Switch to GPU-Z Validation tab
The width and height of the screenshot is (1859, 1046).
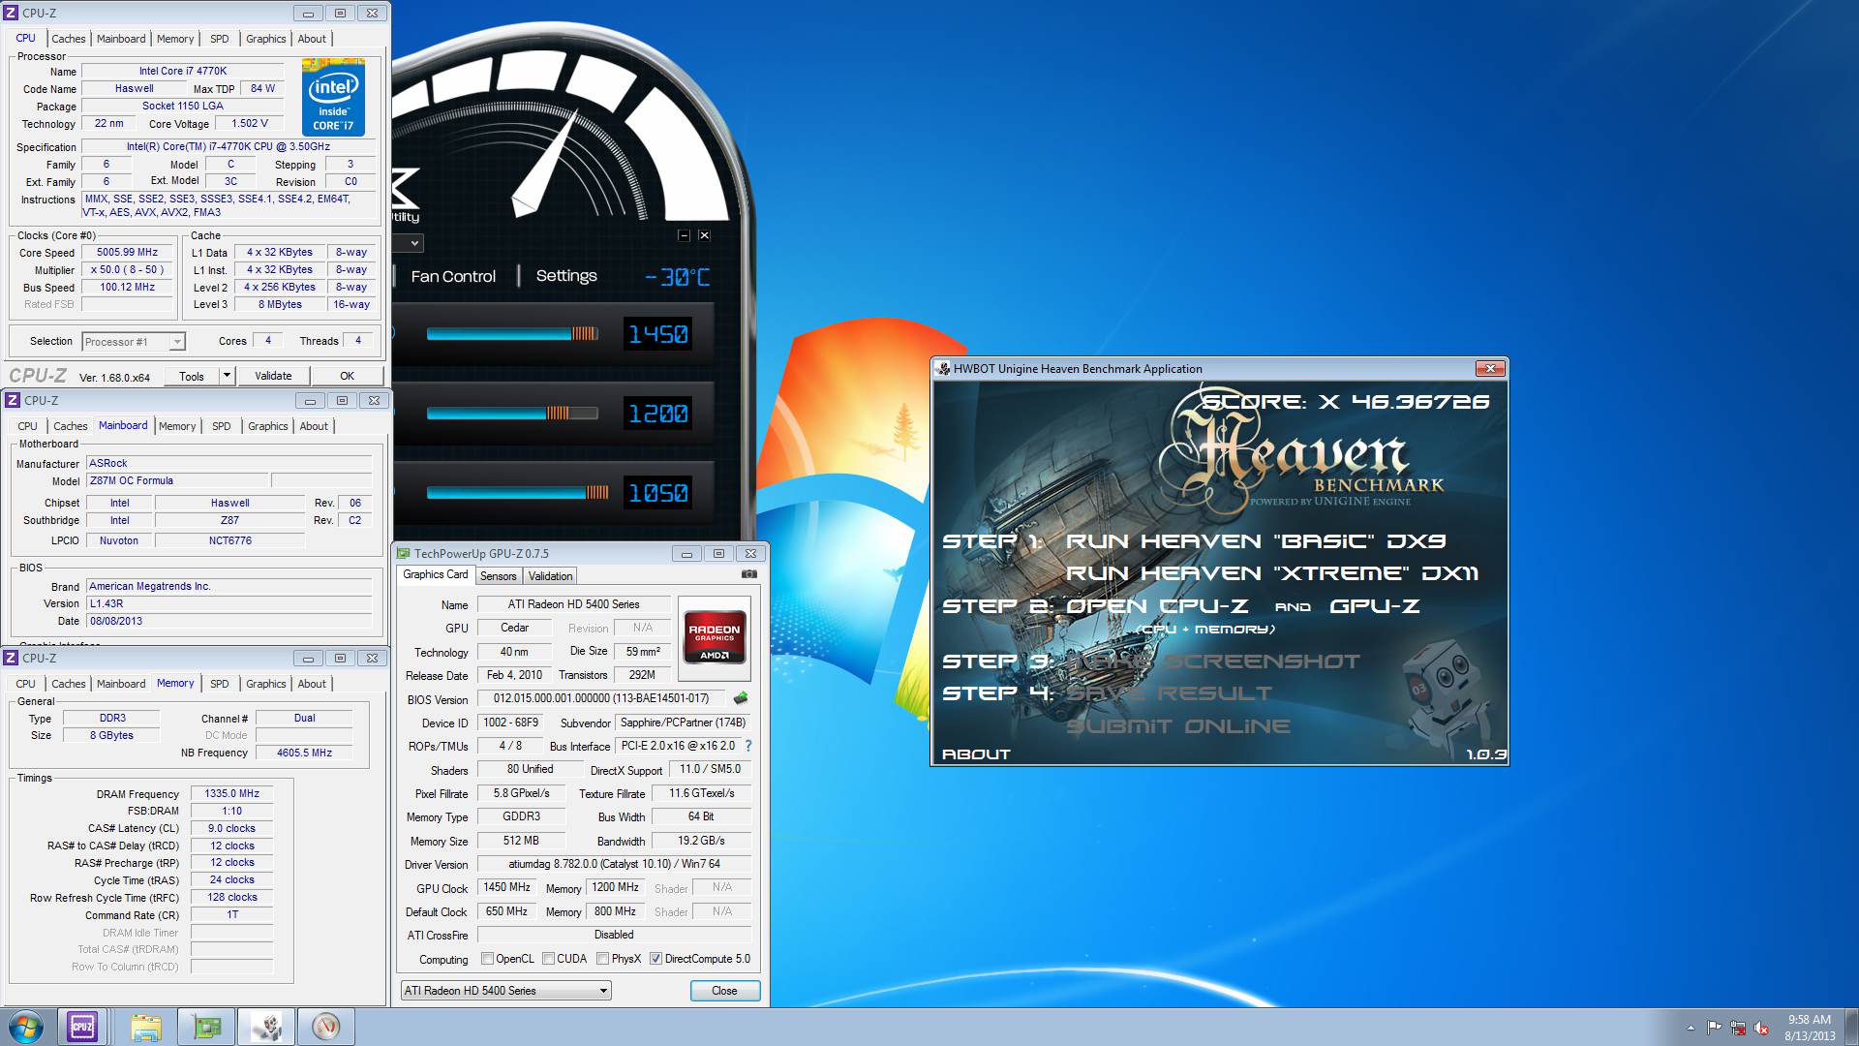click(551, 576)
